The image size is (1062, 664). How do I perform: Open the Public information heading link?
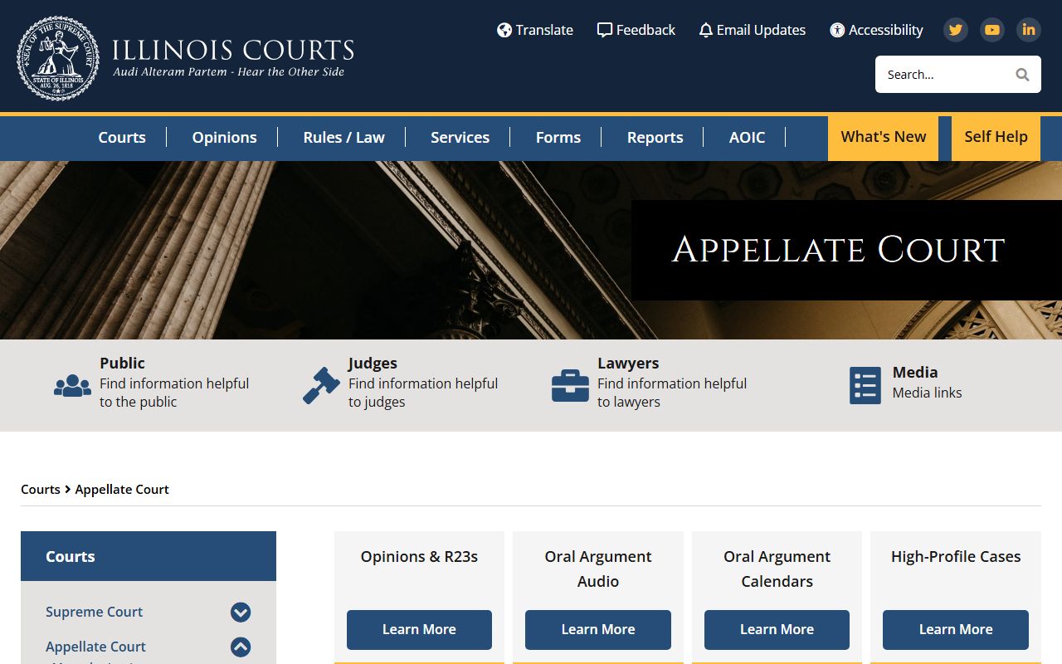pos(122,364)
